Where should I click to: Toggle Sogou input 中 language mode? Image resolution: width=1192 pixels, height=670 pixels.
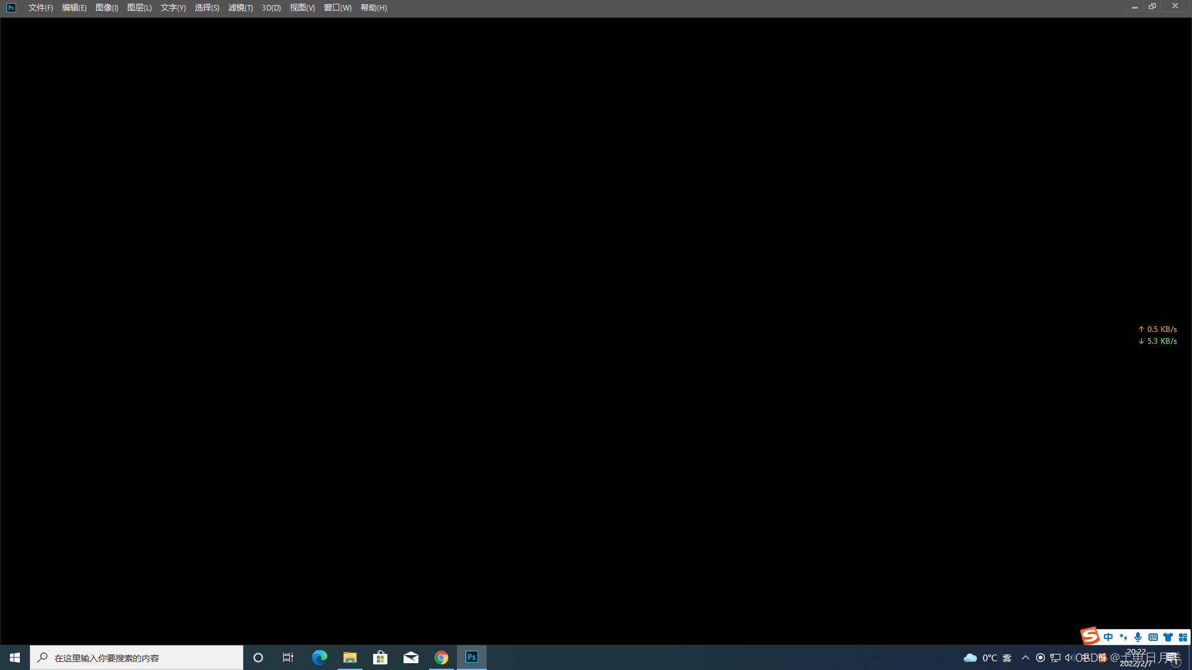click(x=1108, y=637)
